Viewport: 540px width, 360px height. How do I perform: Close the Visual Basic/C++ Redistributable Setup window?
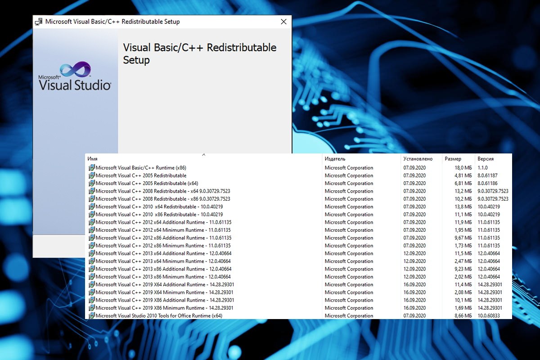coord(283,22)
